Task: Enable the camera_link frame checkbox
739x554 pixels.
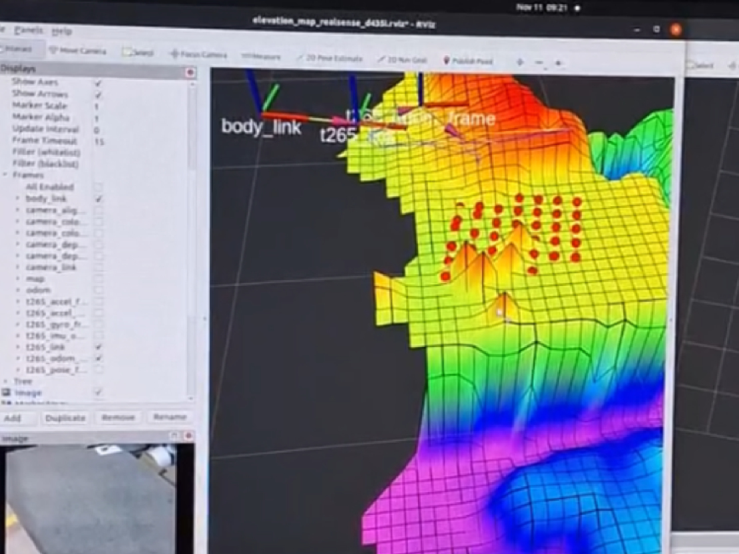Action: click(98, 267)
